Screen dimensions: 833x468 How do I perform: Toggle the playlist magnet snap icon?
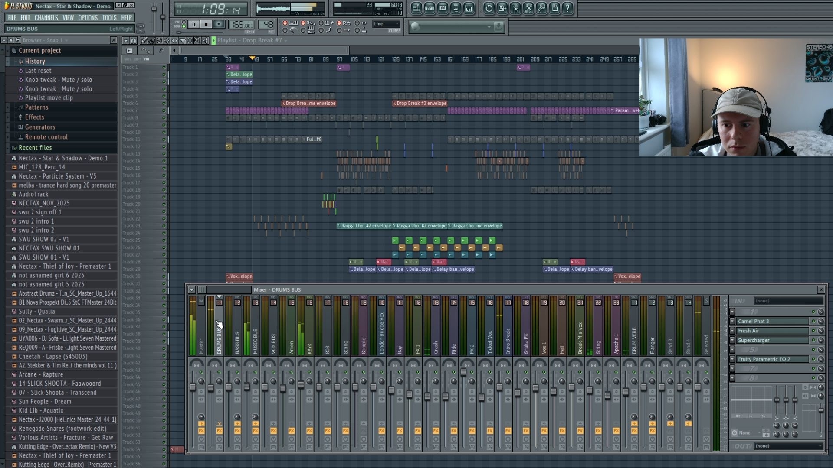tap(133, 40)
